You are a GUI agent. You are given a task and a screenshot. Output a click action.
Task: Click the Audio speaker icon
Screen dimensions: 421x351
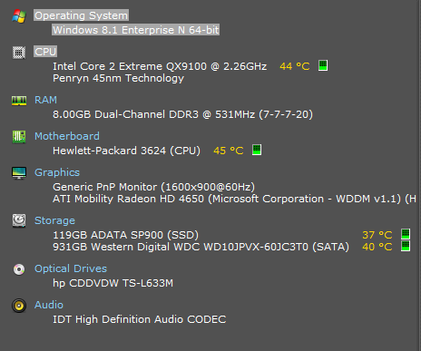[x=19, y=306]
